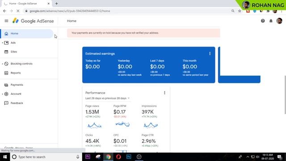
Task: Click the address verification hold notice
Action: [143, 33]
